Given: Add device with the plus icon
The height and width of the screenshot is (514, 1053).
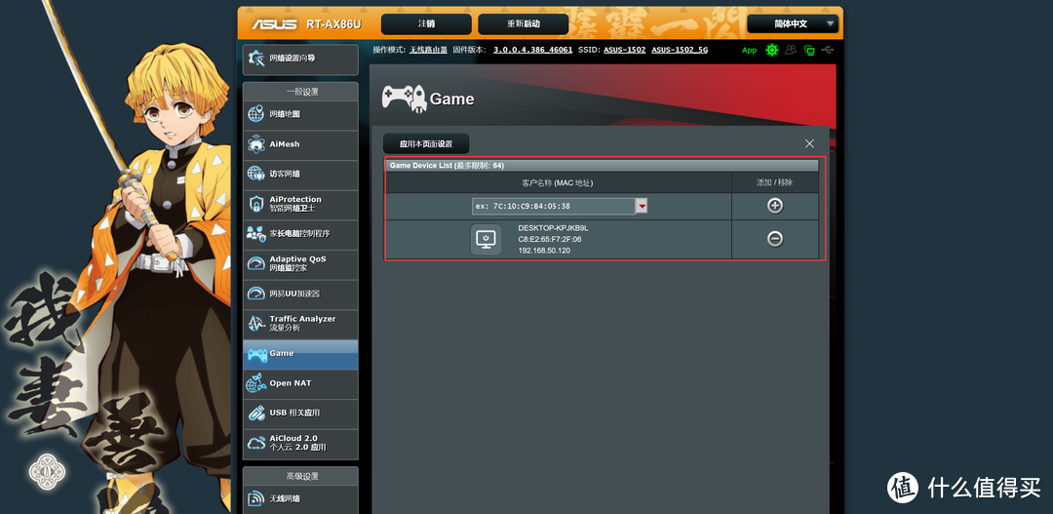Looking at the screenshot, I should 775,206.
